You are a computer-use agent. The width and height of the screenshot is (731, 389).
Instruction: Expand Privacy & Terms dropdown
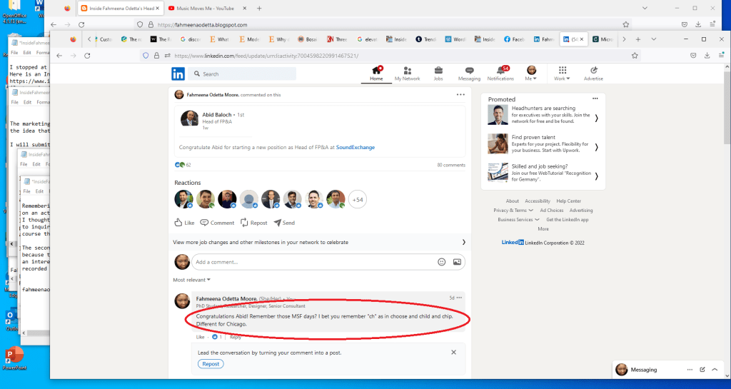click(x=513, y=210)
